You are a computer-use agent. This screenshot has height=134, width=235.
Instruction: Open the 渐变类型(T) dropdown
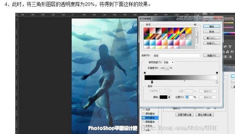click(168, 62)
